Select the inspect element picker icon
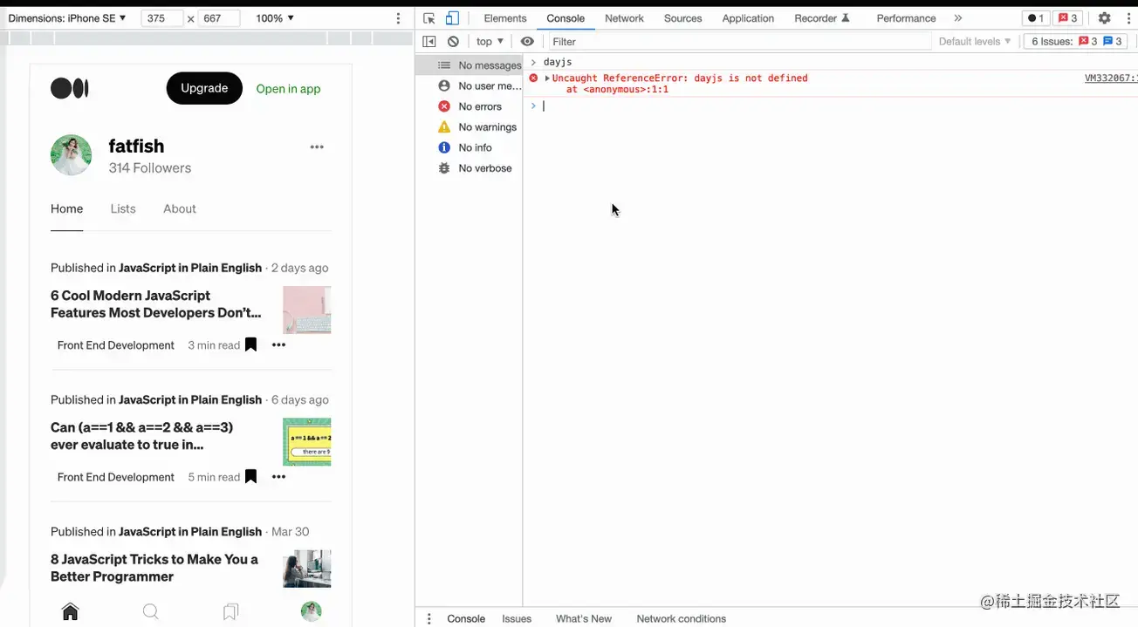This screenshot has height=627, width=1138. click(x=429, y=18)
